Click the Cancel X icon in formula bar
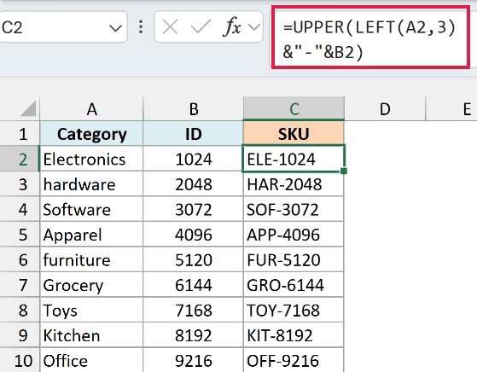The height and width of the screenshot is (372, 477). pos(171,27)
